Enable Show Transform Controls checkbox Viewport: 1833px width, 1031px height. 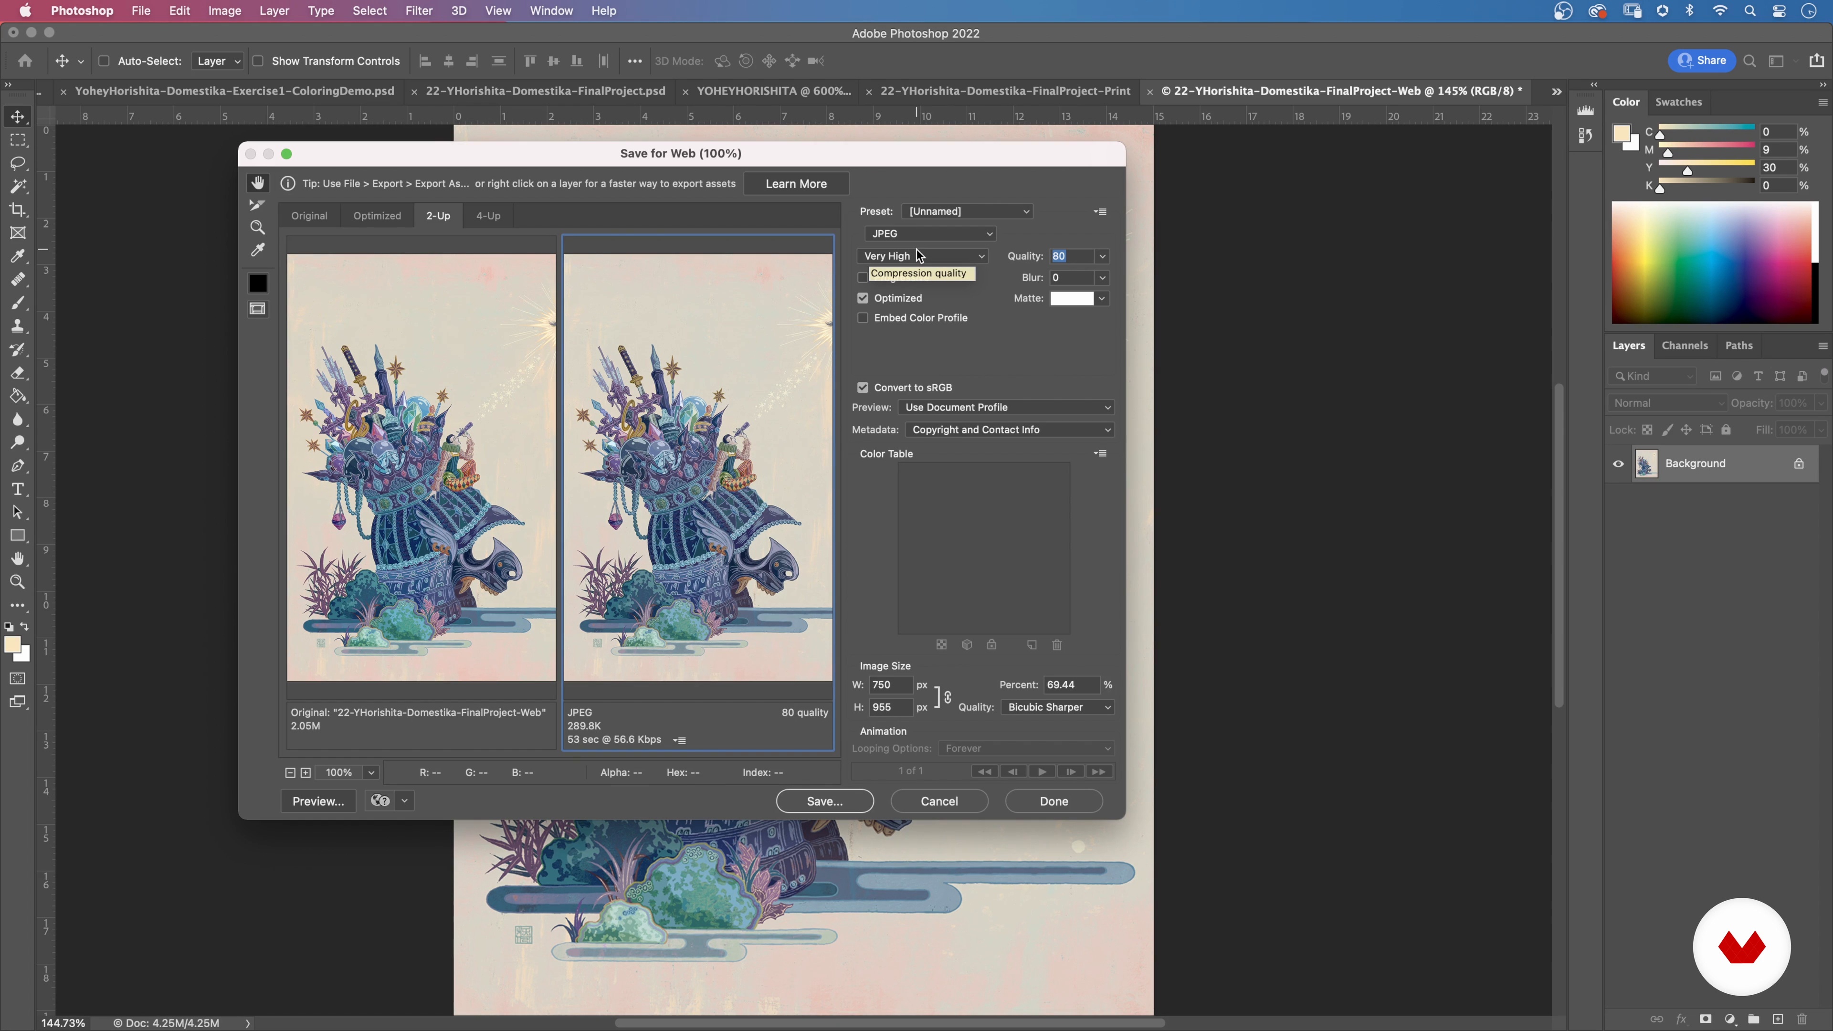point(258,61)
